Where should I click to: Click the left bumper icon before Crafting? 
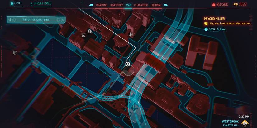click(x=91, y=5)
